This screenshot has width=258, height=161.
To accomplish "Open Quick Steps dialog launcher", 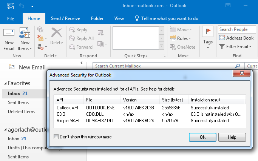I will point(164,56).
